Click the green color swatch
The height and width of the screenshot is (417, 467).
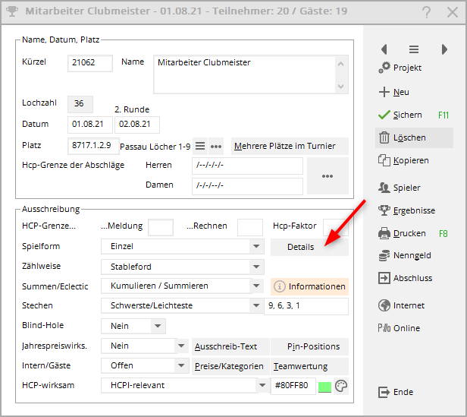(x=325, y=386)
